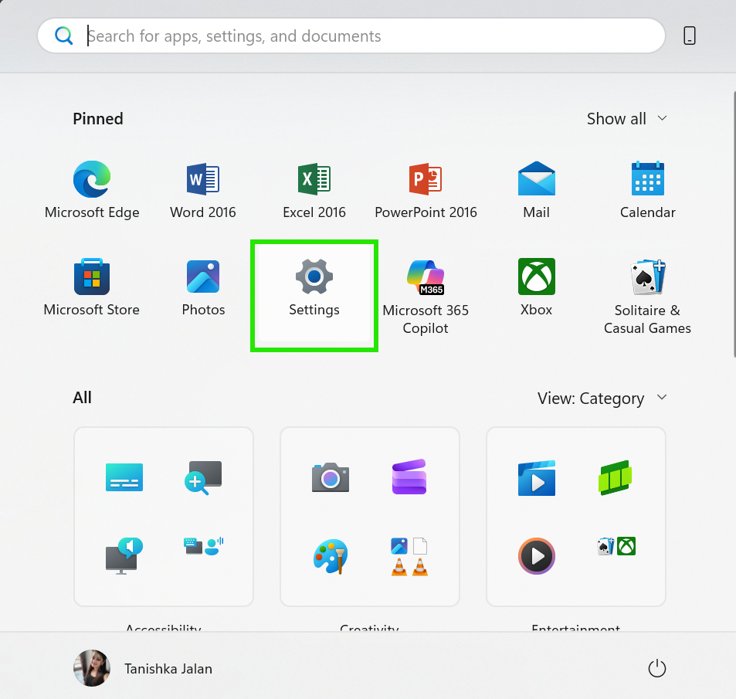Screen dimensions: 736x699
Task: Open Films & TV in Entertainment group
Action: 537,478
